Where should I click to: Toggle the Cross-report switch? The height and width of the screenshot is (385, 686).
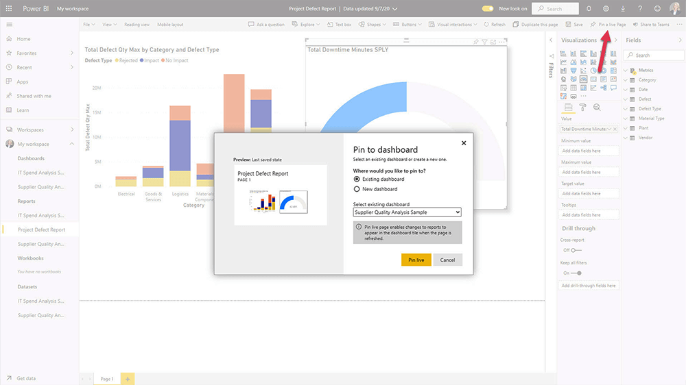coord(576,250)
